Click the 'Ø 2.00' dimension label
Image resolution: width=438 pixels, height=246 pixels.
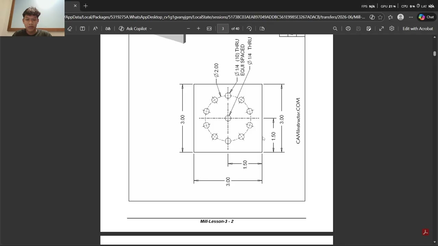click(216, 70)
